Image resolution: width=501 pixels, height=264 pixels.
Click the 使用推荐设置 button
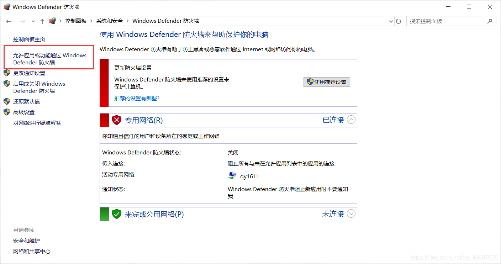point(327,82)
